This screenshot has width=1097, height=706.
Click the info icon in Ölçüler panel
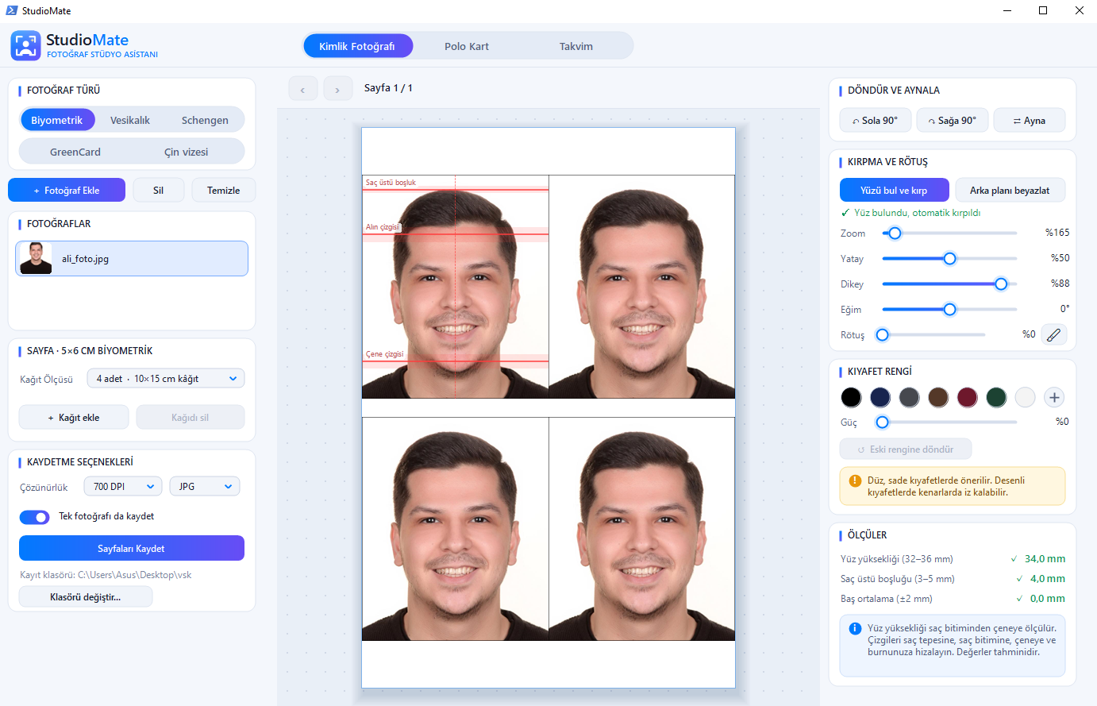(855, 628)
